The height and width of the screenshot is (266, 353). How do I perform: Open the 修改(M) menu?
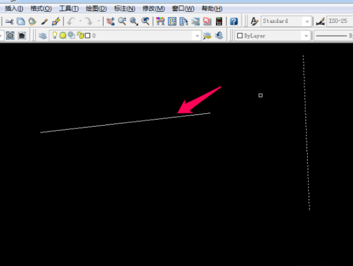(x=154, y=9)
